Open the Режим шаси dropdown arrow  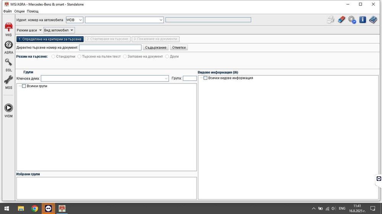[x=40, y=30]
